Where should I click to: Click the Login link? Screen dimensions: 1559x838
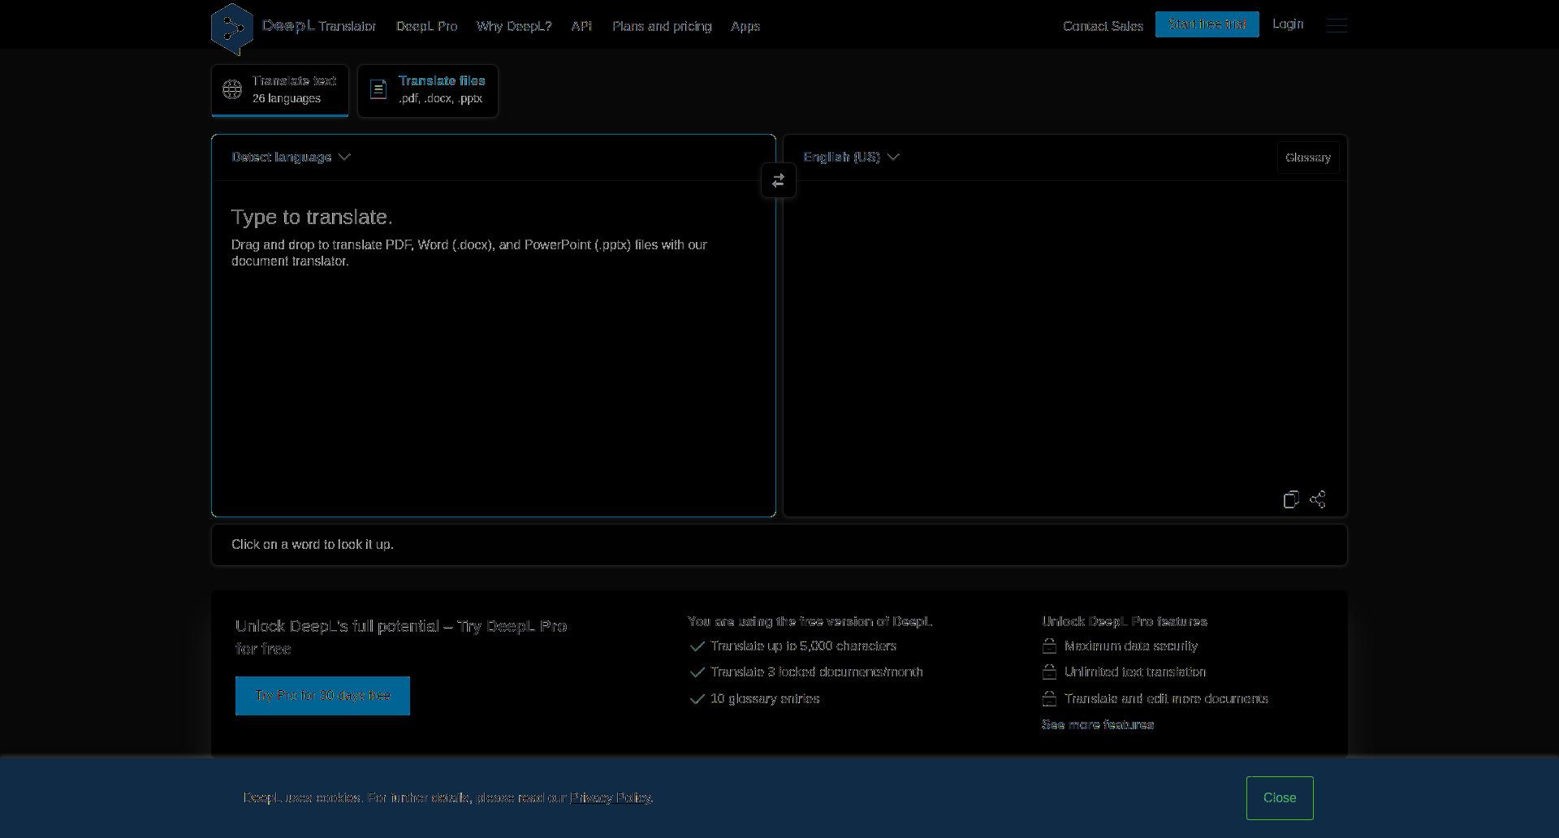(x=1288, y=24)
